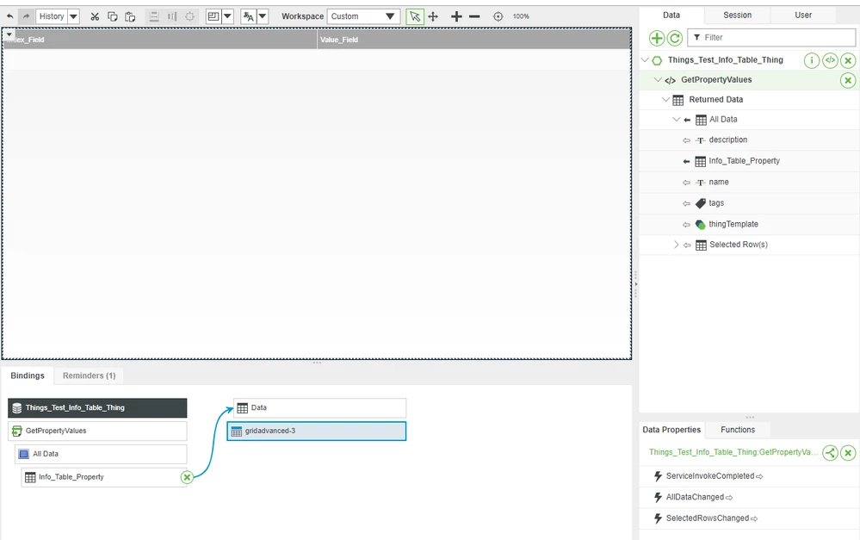Delete binding with green X on Info_Table_Property

coord(187,477)
